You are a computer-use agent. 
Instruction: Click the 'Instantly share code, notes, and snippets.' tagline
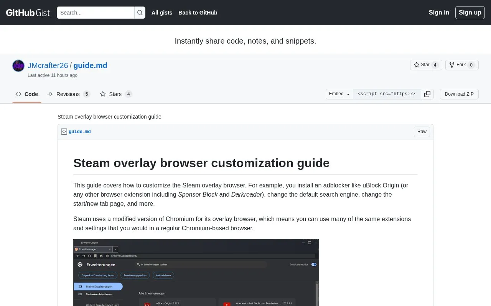coord(245,41)
